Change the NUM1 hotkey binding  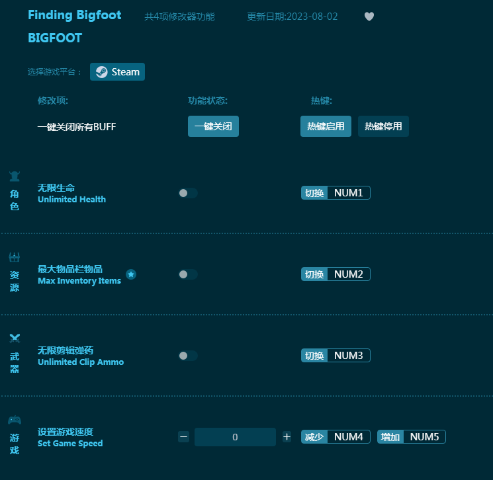[348, 193]
